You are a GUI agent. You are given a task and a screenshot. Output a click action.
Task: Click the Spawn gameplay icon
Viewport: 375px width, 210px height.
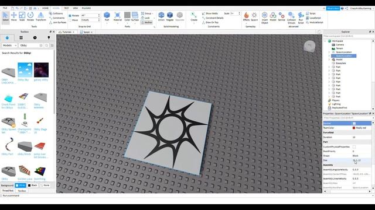click(x=254, y=15)
